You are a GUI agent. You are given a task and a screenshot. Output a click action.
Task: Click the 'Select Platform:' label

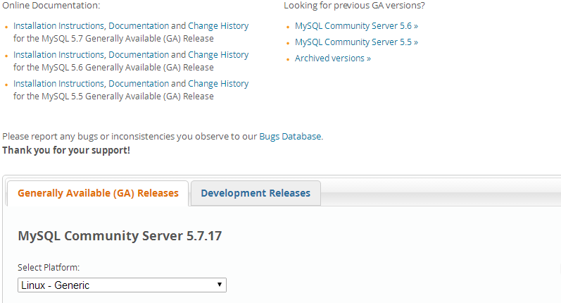[x=49, y=268]
